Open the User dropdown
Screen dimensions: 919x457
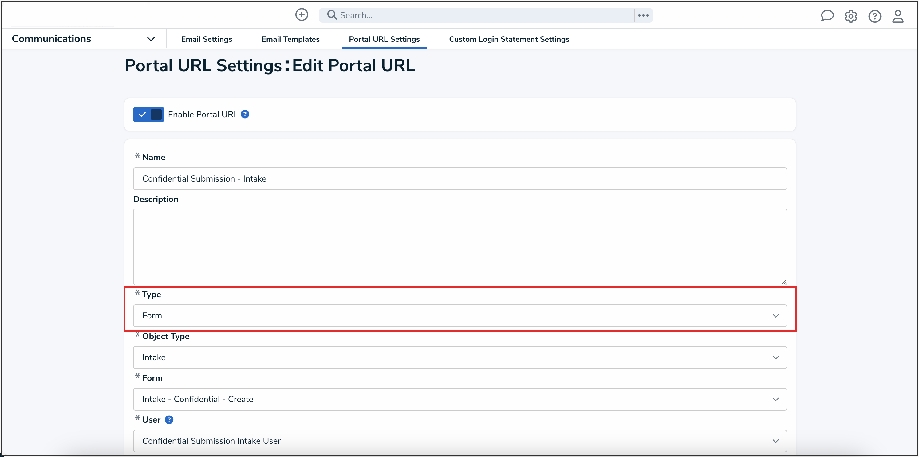[x=459, y=441]
